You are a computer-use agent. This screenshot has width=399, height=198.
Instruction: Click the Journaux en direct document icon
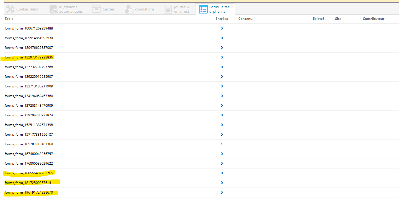pos(168,9)
